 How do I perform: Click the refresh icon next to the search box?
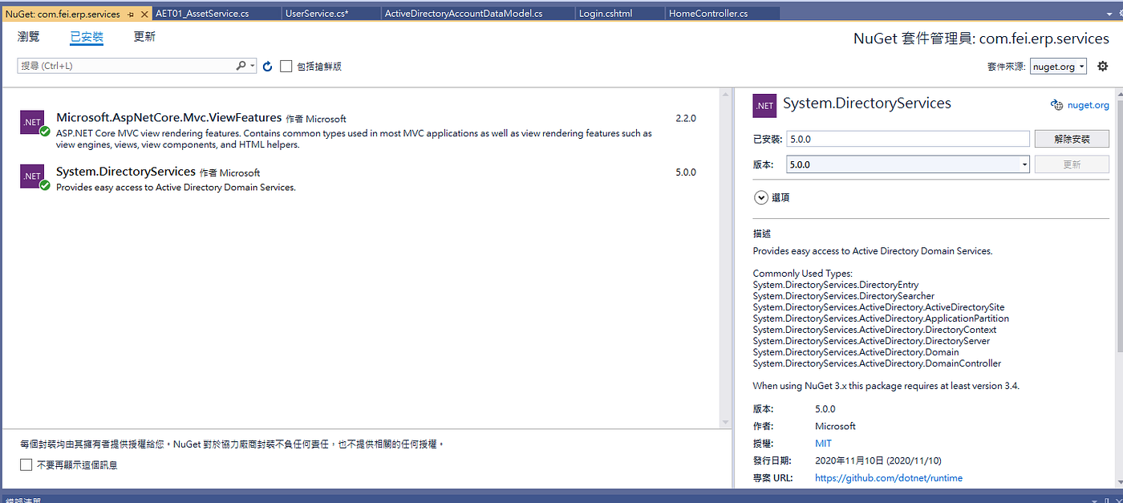point(268,66)
